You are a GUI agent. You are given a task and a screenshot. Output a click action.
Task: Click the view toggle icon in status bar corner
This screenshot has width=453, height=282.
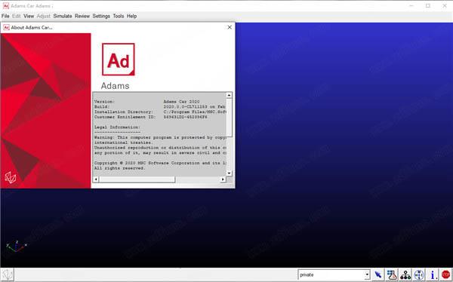(x=7, y=274)
